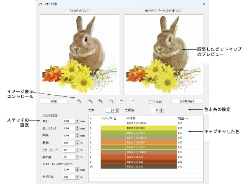The image size is (242, 184).
Task: Click the 範囲 percentage field in stitch settings
Action: point(69,143)
